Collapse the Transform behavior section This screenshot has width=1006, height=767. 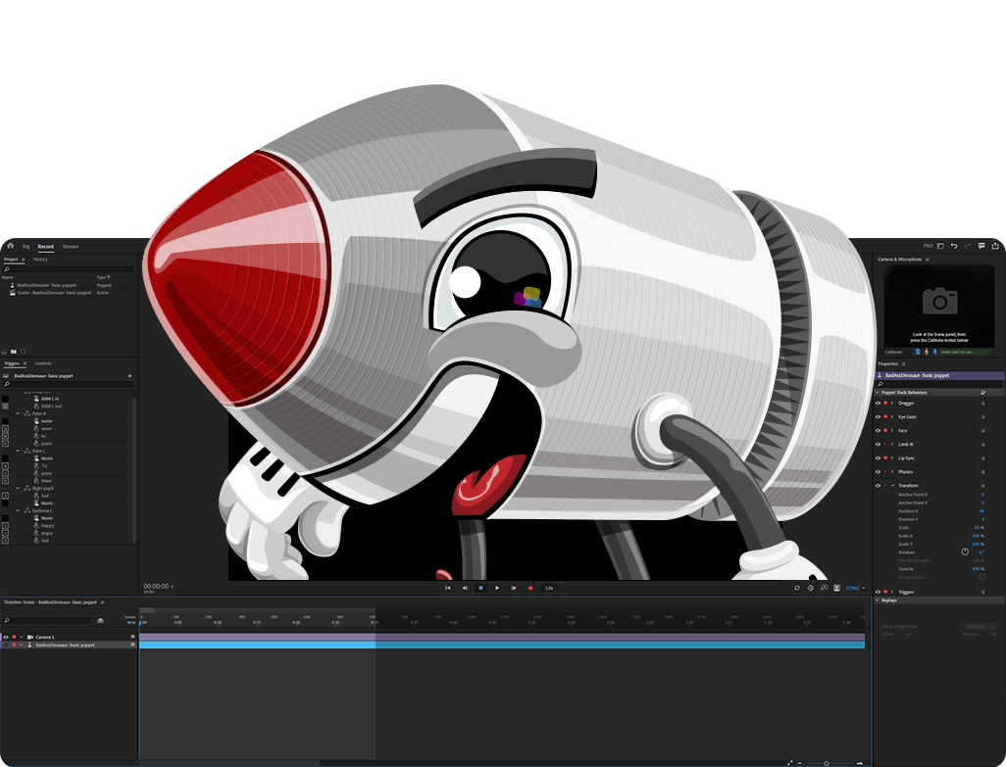[892, 486]
